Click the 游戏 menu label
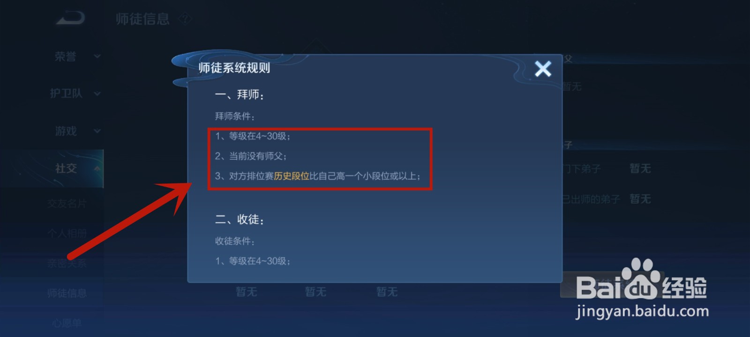Viewport: 750px width, 337px height. coord(66,131)
